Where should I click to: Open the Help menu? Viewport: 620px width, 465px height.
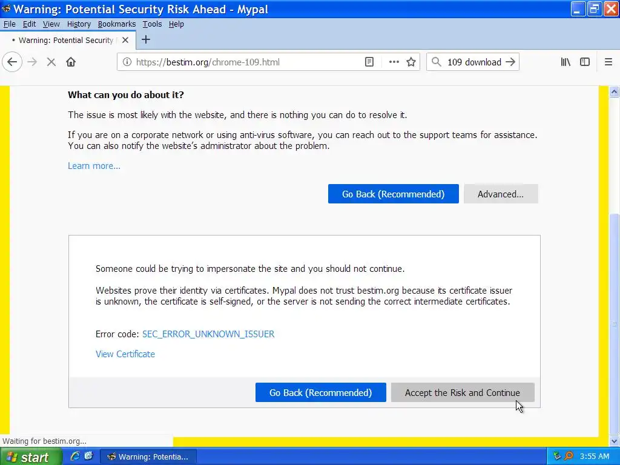176,24
